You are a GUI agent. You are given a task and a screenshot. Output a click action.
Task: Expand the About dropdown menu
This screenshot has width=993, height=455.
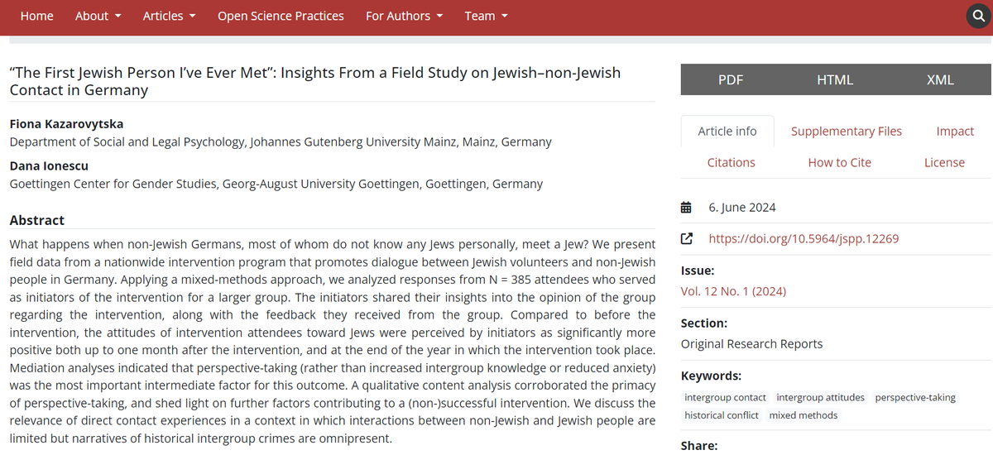pos(98,16)
